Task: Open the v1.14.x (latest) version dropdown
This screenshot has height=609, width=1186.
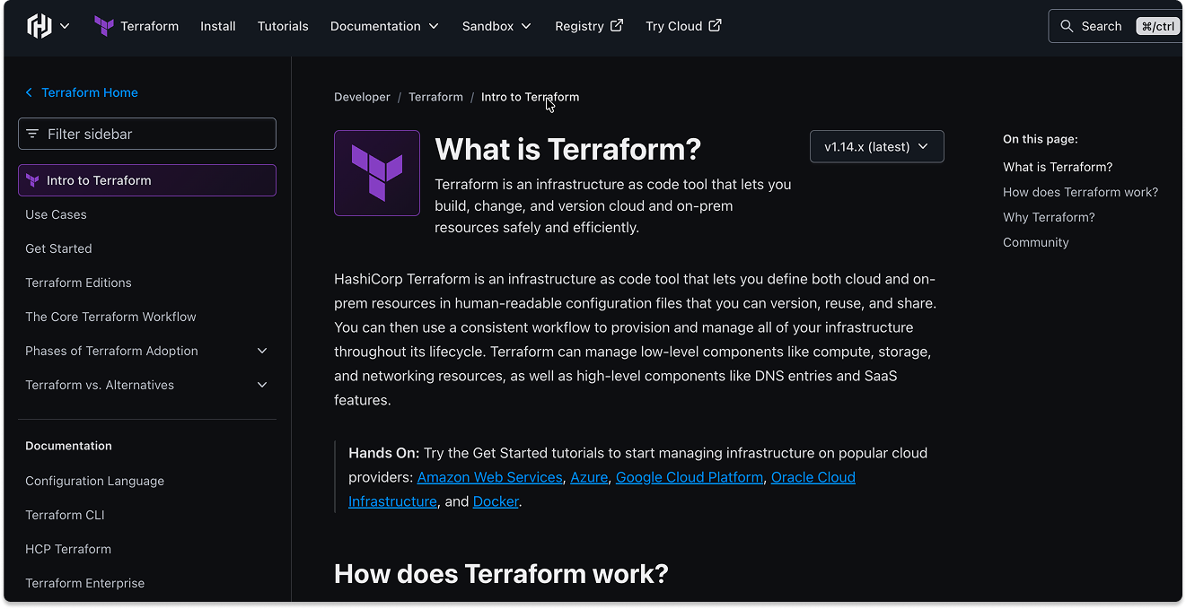Action: pyautogui.click(x=876, y=146)
